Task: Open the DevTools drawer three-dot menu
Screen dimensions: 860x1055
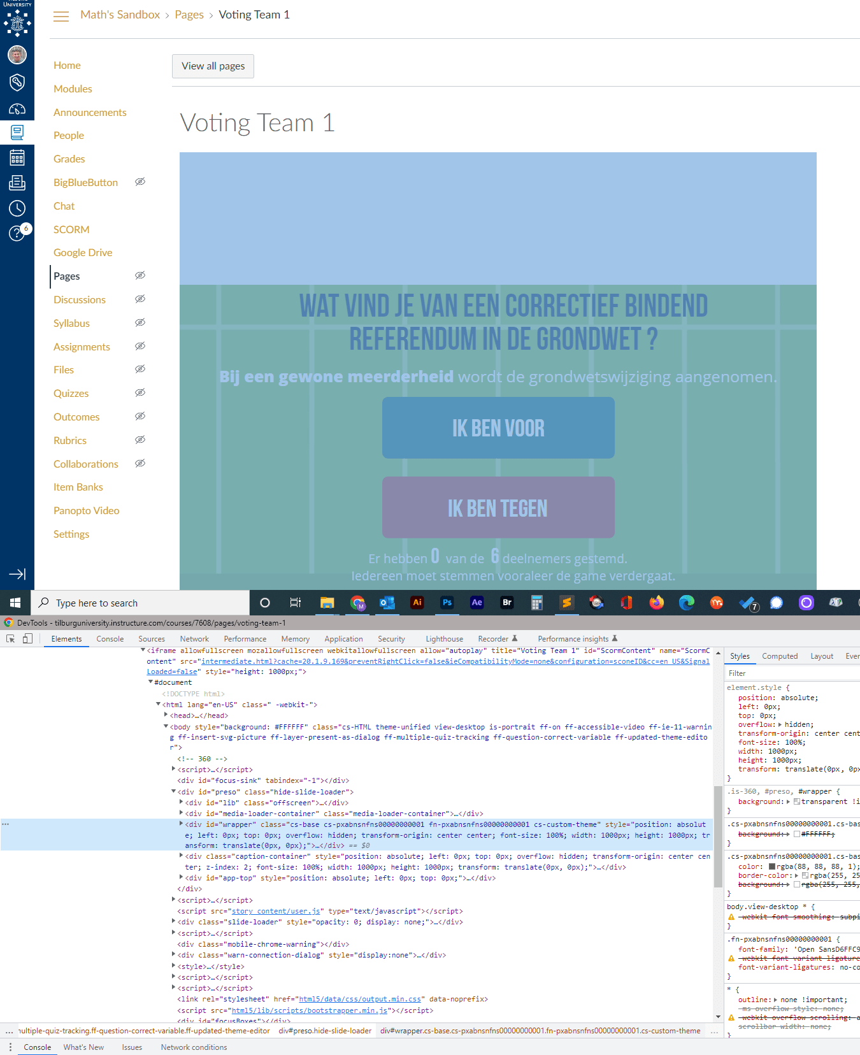Action: point(10,1047)
